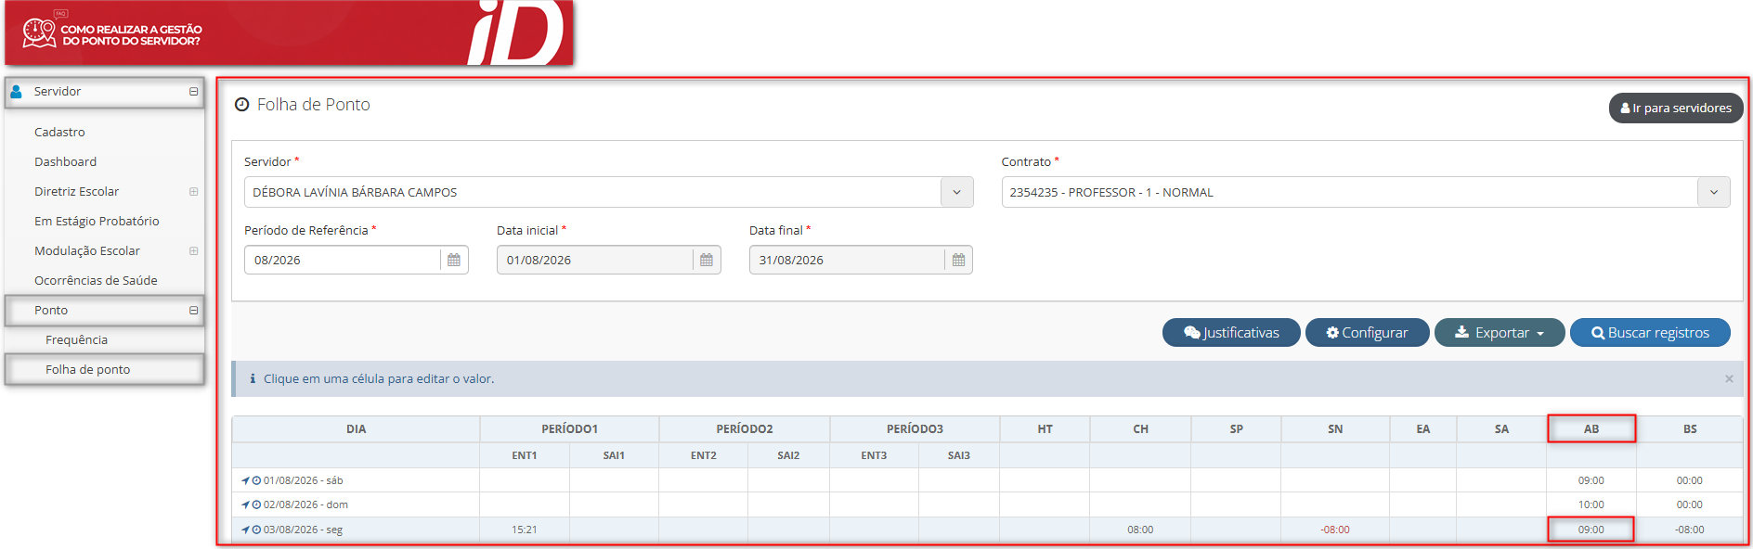Click the location arrow icon for 01/08/2026
This screenshot has height=549, width=1753.
pos(245,480)
